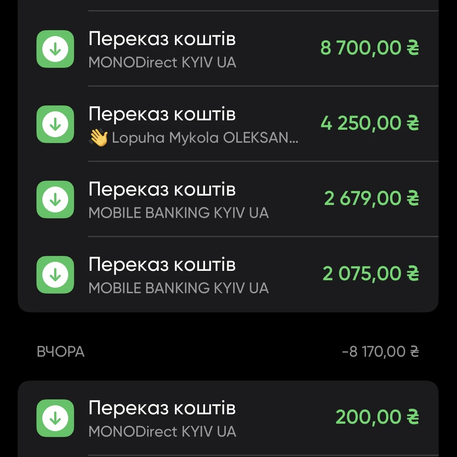Viewport: 457px width, 457px height.
Task: Tap the green incoming icon for the 200,00 ₴ transfer
Action: (x=55, y=418)
